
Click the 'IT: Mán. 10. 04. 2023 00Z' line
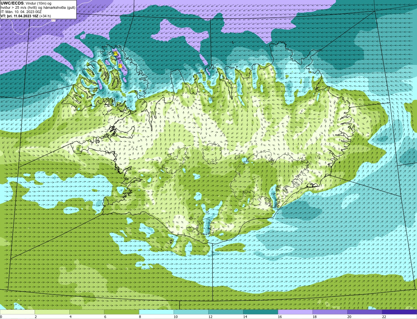(21, 12)
